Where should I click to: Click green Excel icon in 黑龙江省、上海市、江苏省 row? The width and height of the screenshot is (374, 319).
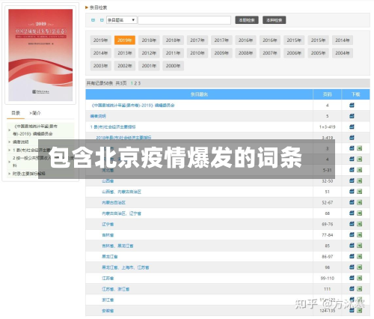point(359,267)
